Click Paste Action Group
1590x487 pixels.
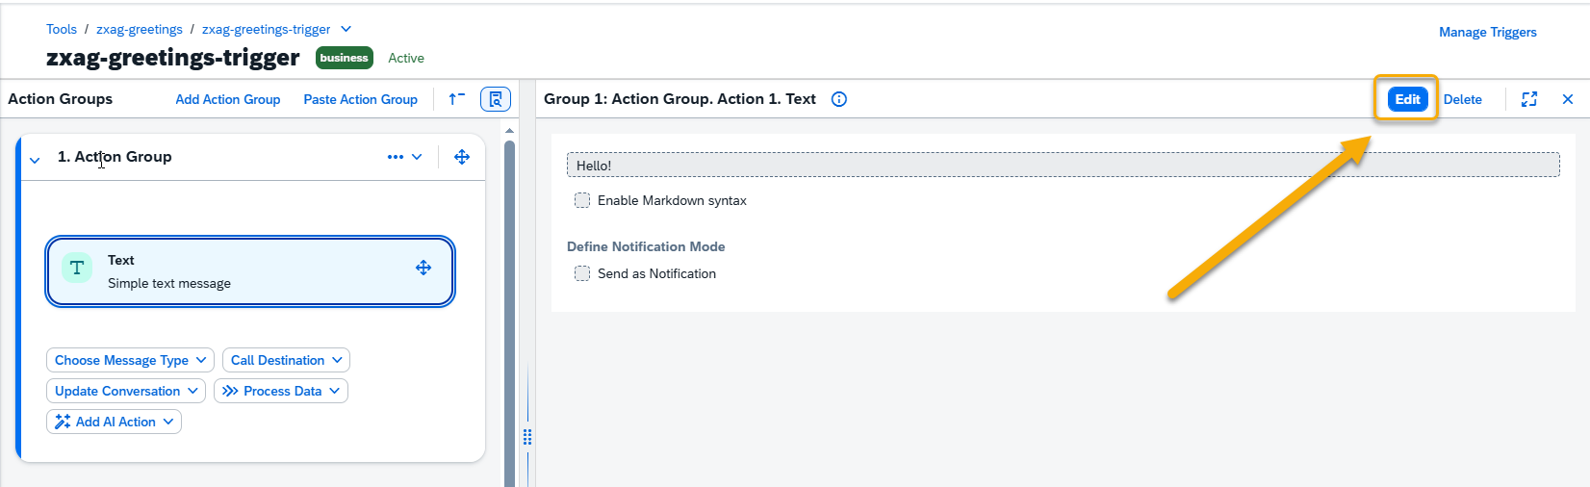(x=361, y=99)
